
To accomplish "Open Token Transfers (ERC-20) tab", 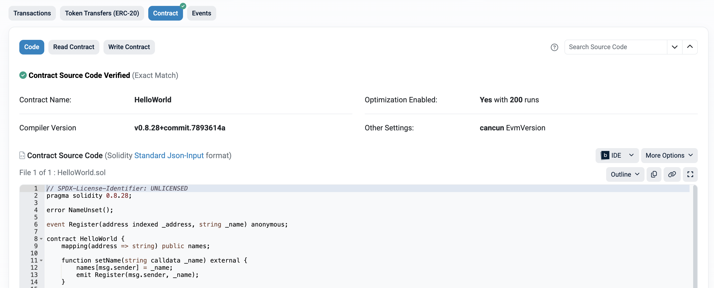I will pyautogui.click(x=102, y=13).
